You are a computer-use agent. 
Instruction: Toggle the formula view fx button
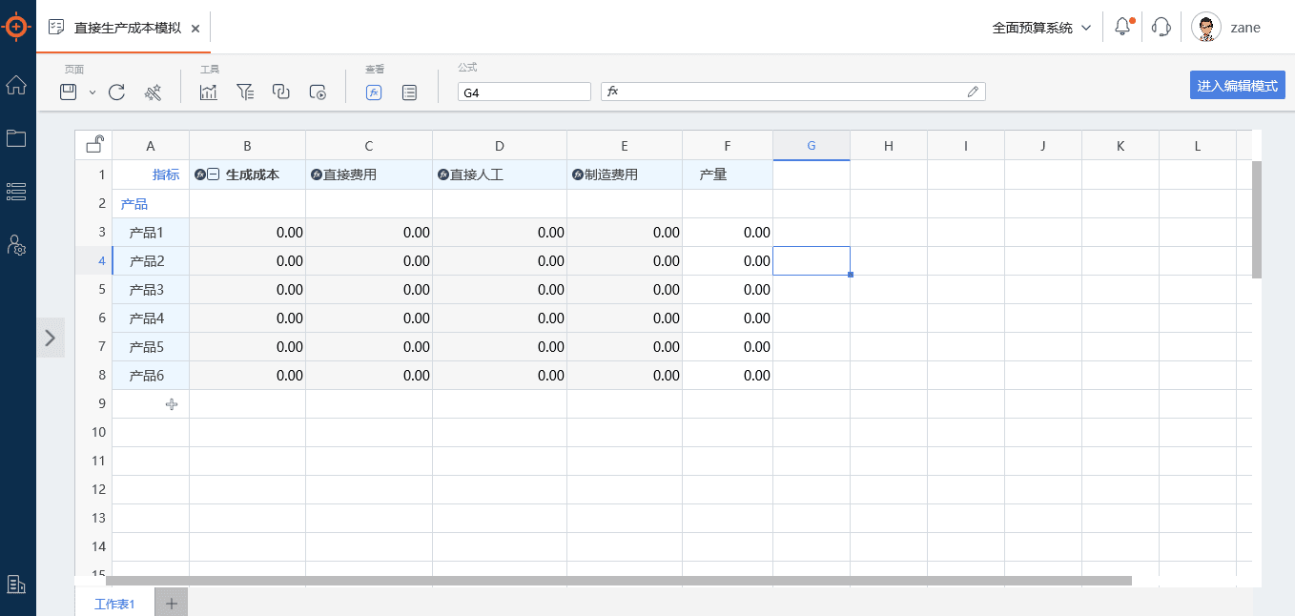375,92
